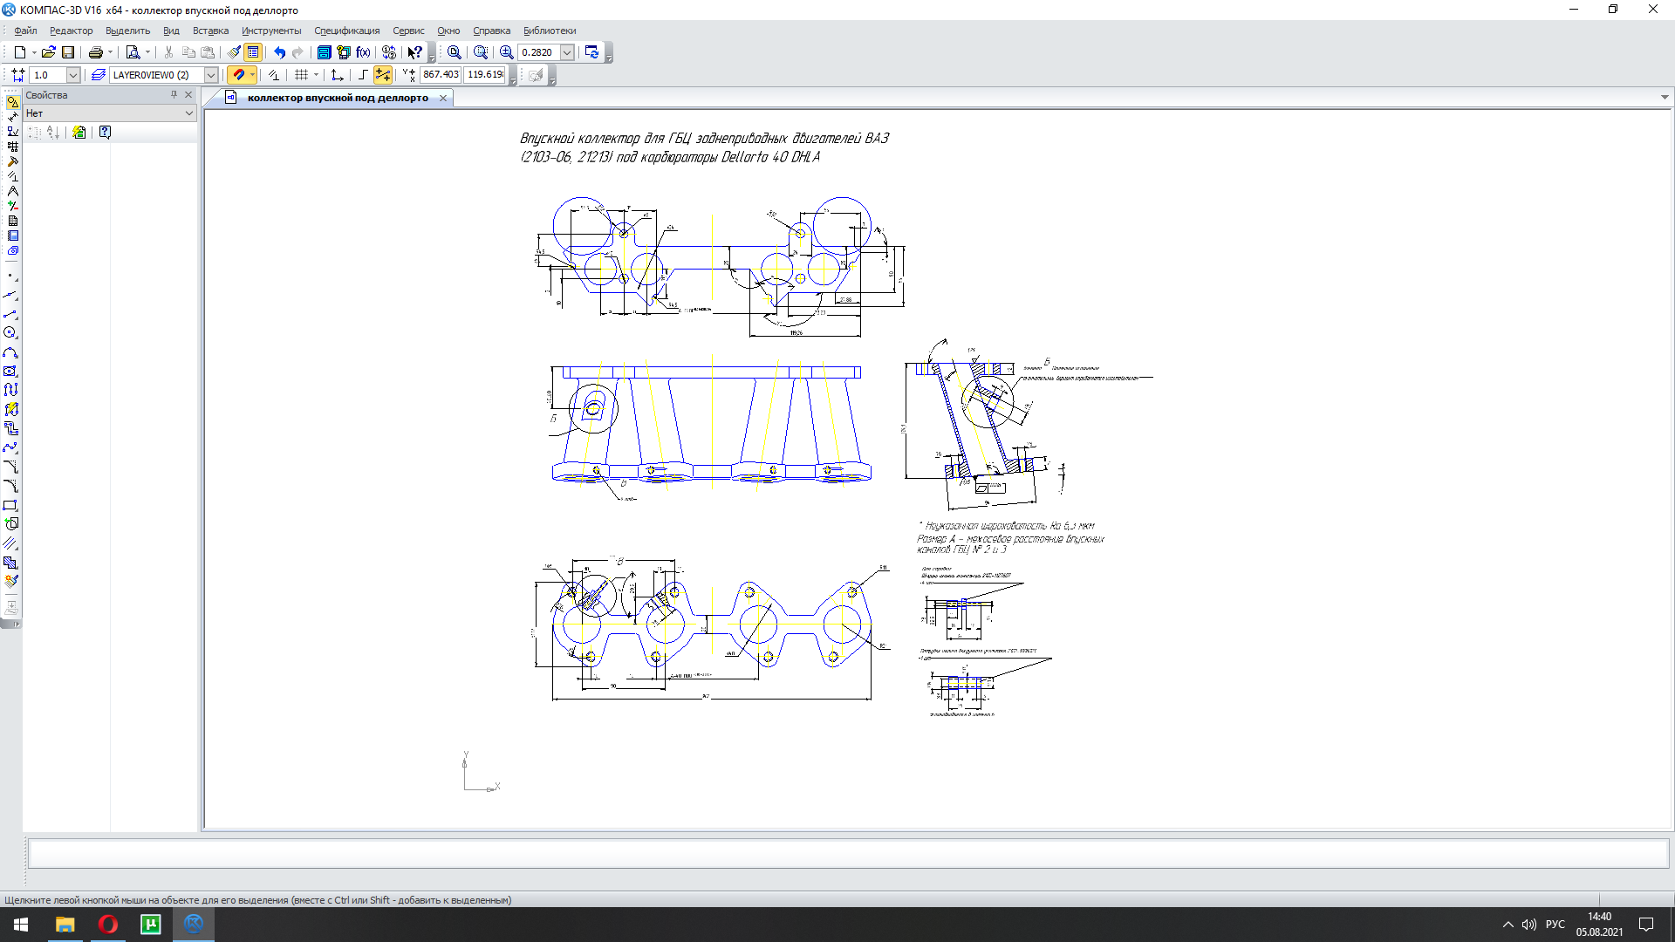
Task: Switch to the Dimensions toolbar icon
Action: (12, 117)
